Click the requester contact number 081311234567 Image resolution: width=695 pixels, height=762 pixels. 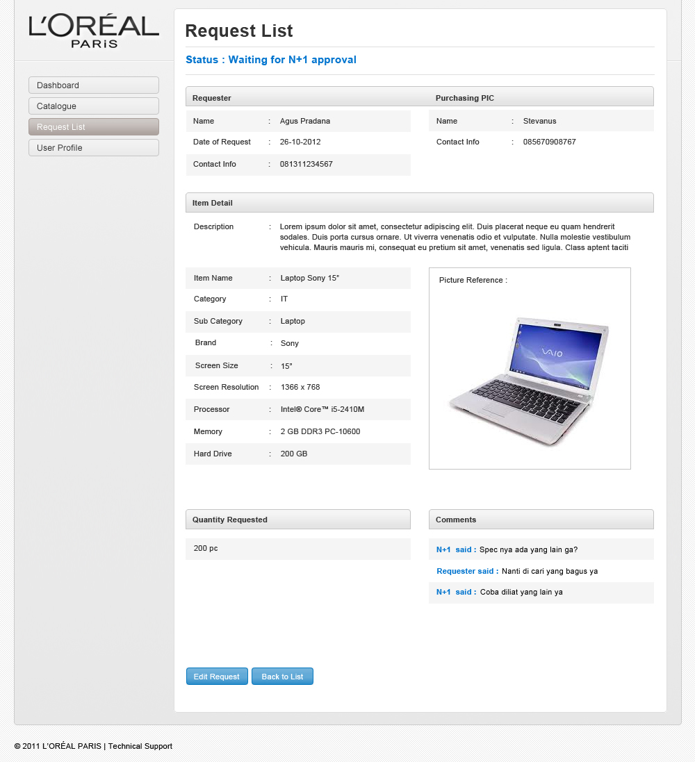(x=306, y=165)
